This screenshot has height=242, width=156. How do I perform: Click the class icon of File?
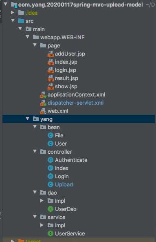pyautogui.click(x=51, y=135)
